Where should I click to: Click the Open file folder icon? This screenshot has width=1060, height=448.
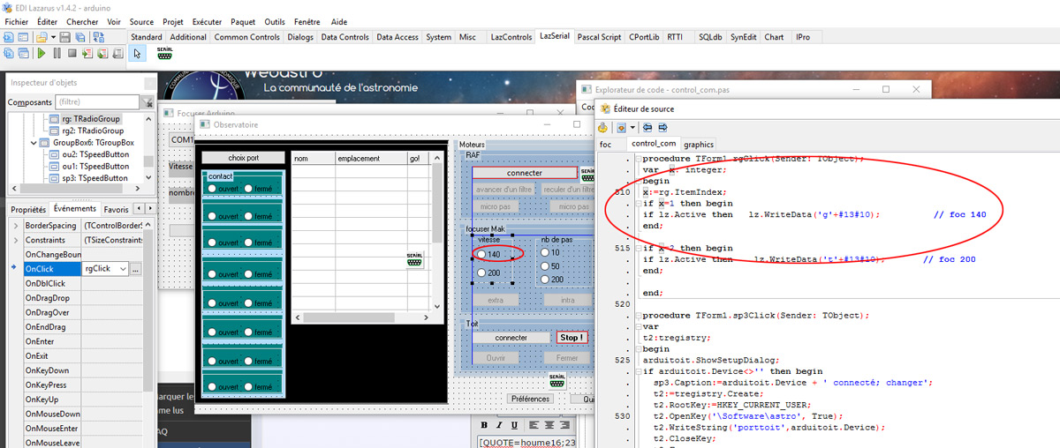[x=41, y=37]
